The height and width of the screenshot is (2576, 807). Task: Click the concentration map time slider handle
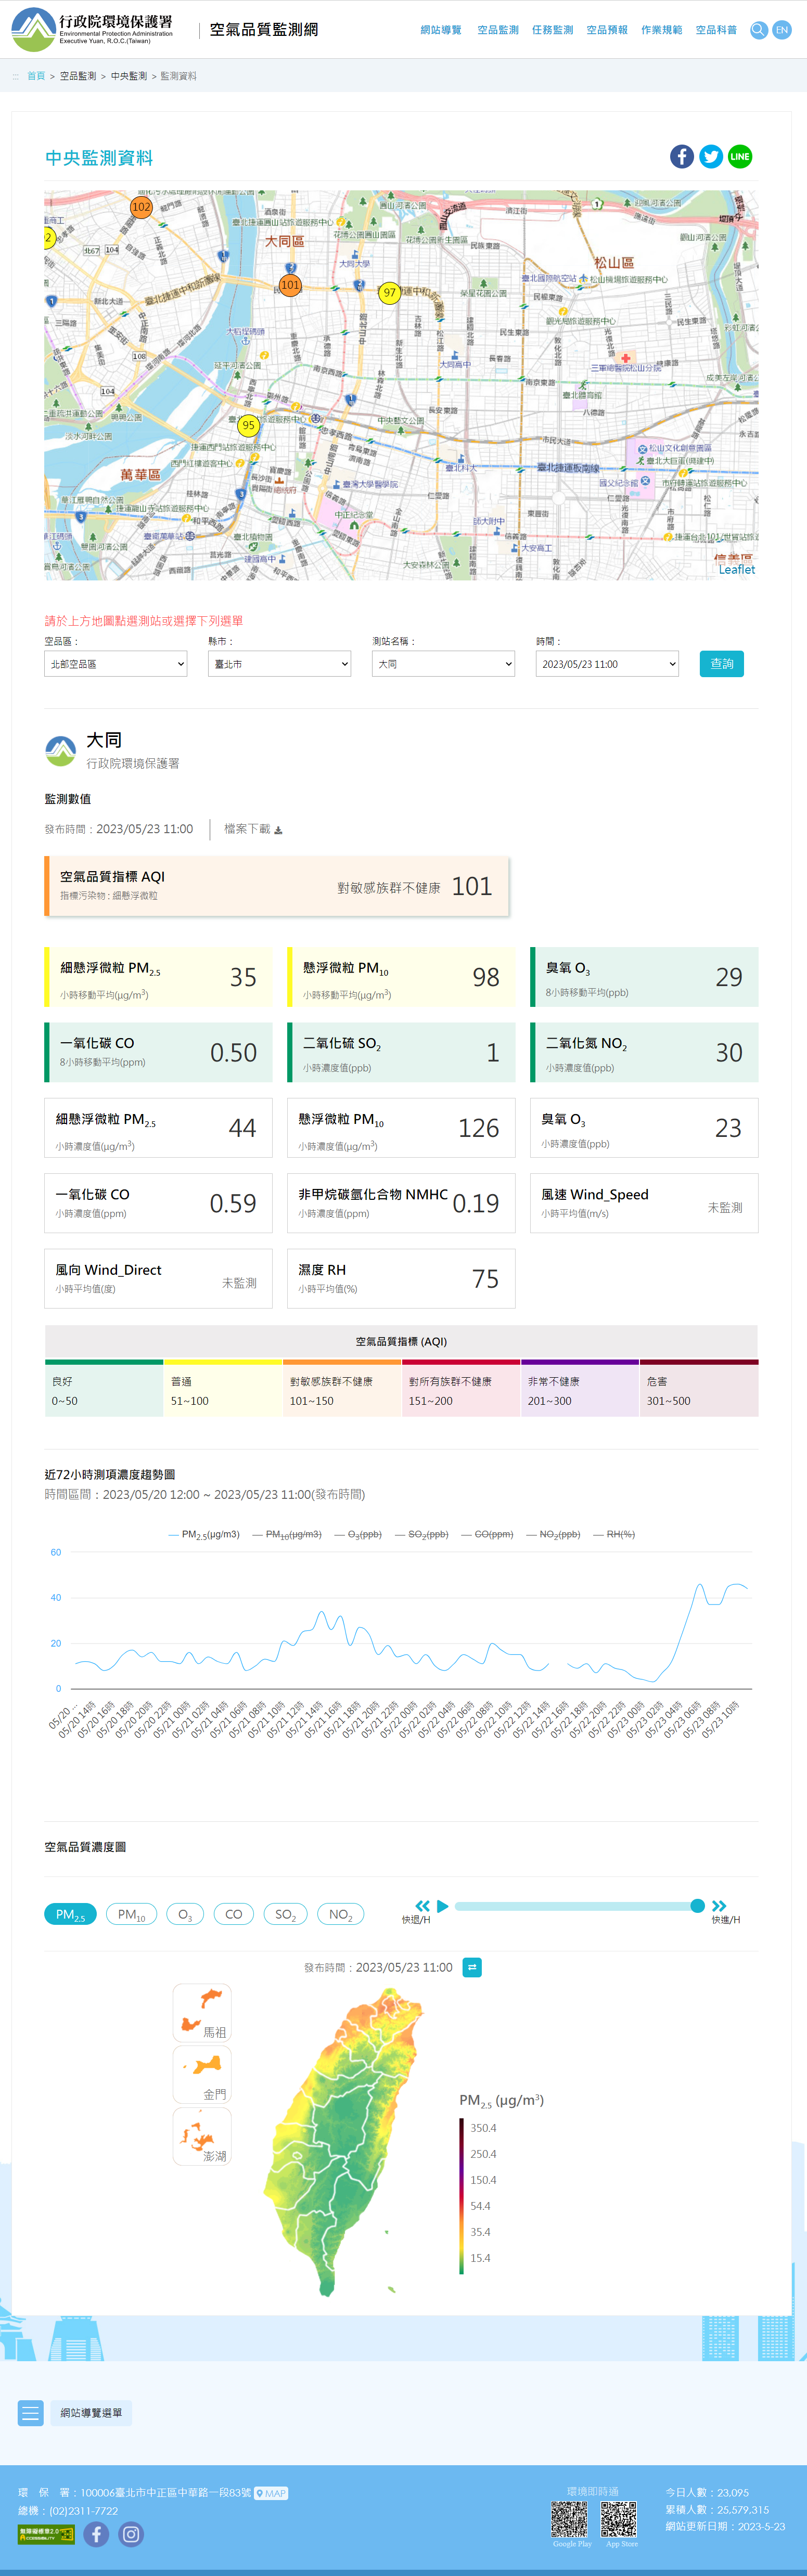click(x=697, y=1906)
